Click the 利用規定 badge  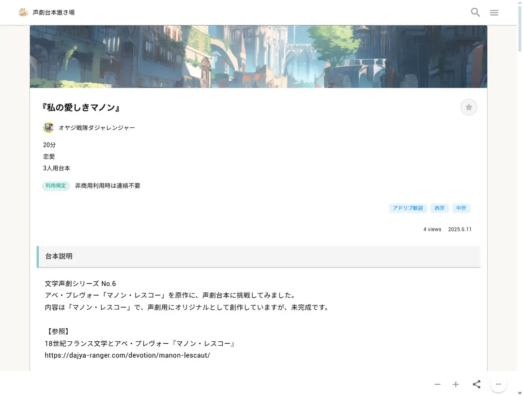coord(56,186)
